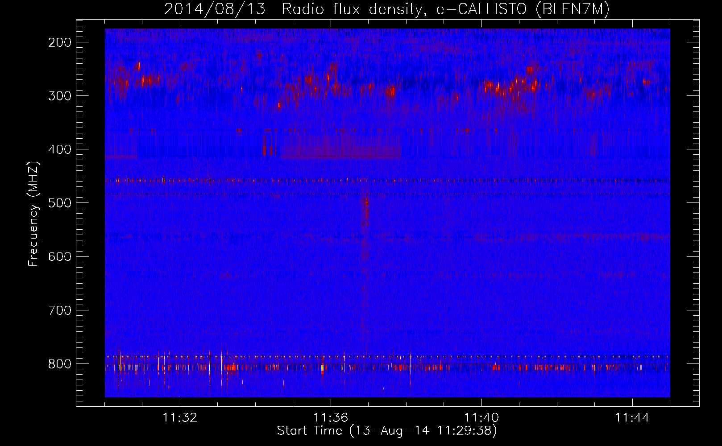Click the 800 frequency tick label
The width and height of the screenshot is (722, 446).
59,364
